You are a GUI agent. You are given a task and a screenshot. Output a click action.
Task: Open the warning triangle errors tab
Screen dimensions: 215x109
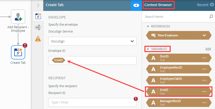click(38, 38)
